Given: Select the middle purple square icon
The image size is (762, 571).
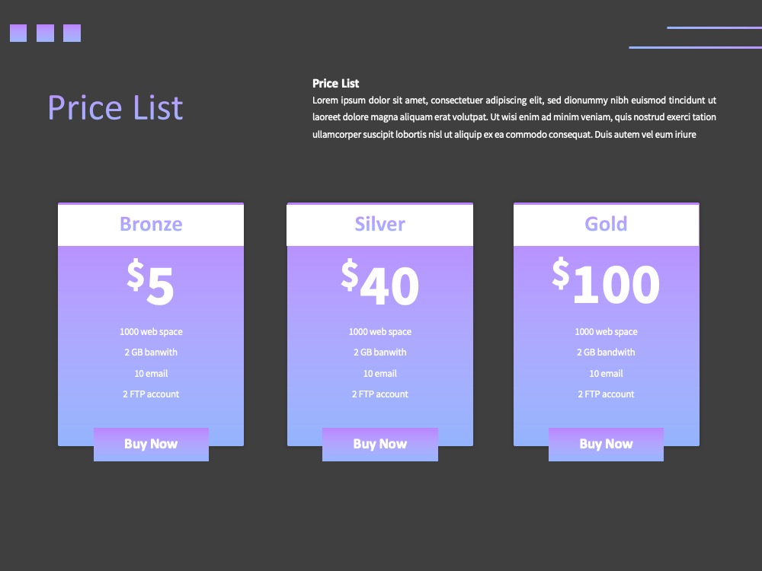Looking at the screenshot, I should pyautogui.click(x=45, y=33).
